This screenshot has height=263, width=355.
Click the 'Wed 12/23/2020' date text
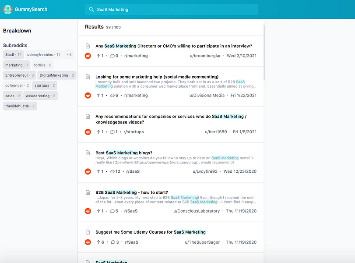pyautogui.click(x=240, y=171)
